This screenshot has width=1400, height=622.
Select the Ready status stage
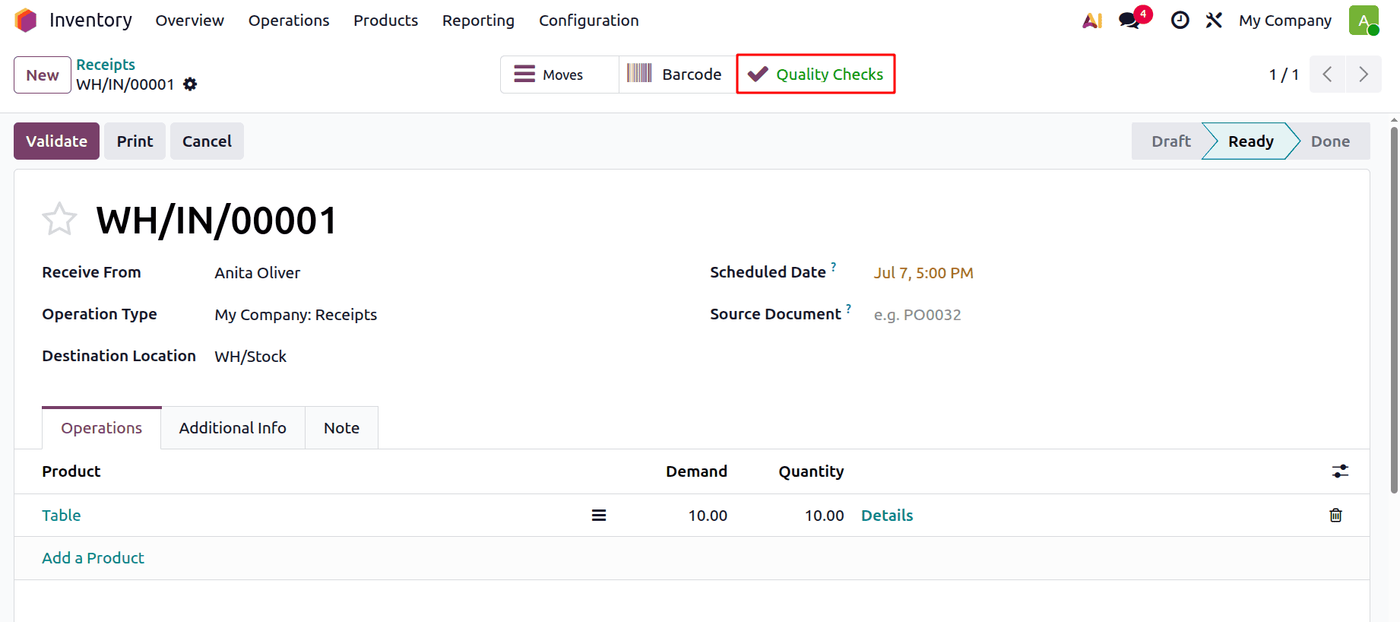(1250, 141)
